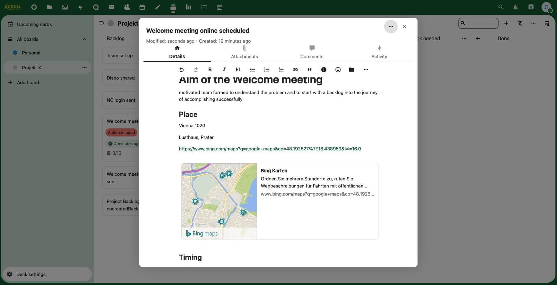Insert a link using the link icon
The height and width of the screenshot is (285, 557).
pos(295,70)
